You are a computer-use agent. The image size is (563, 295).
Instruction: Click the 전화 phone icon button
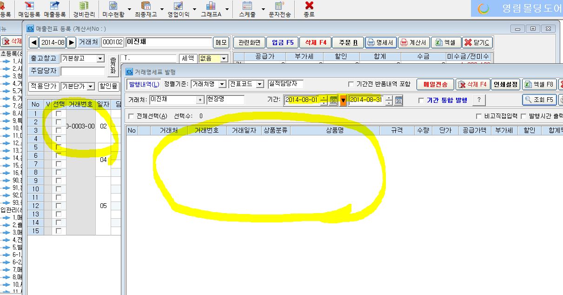(x=113, y=66)
